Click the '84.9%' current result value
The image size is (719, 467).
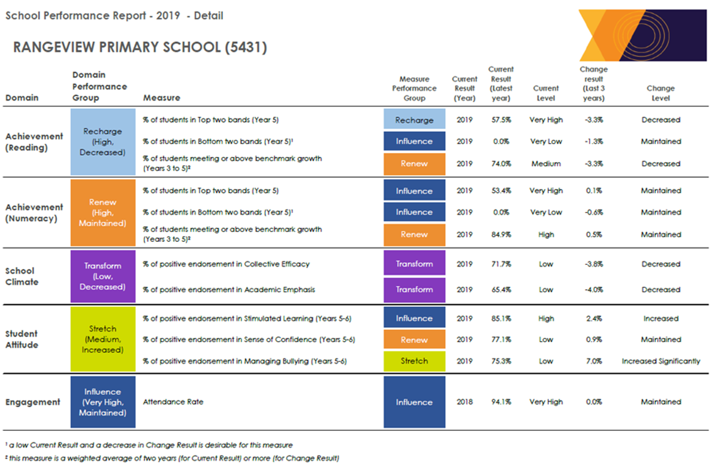pos(502,235)
